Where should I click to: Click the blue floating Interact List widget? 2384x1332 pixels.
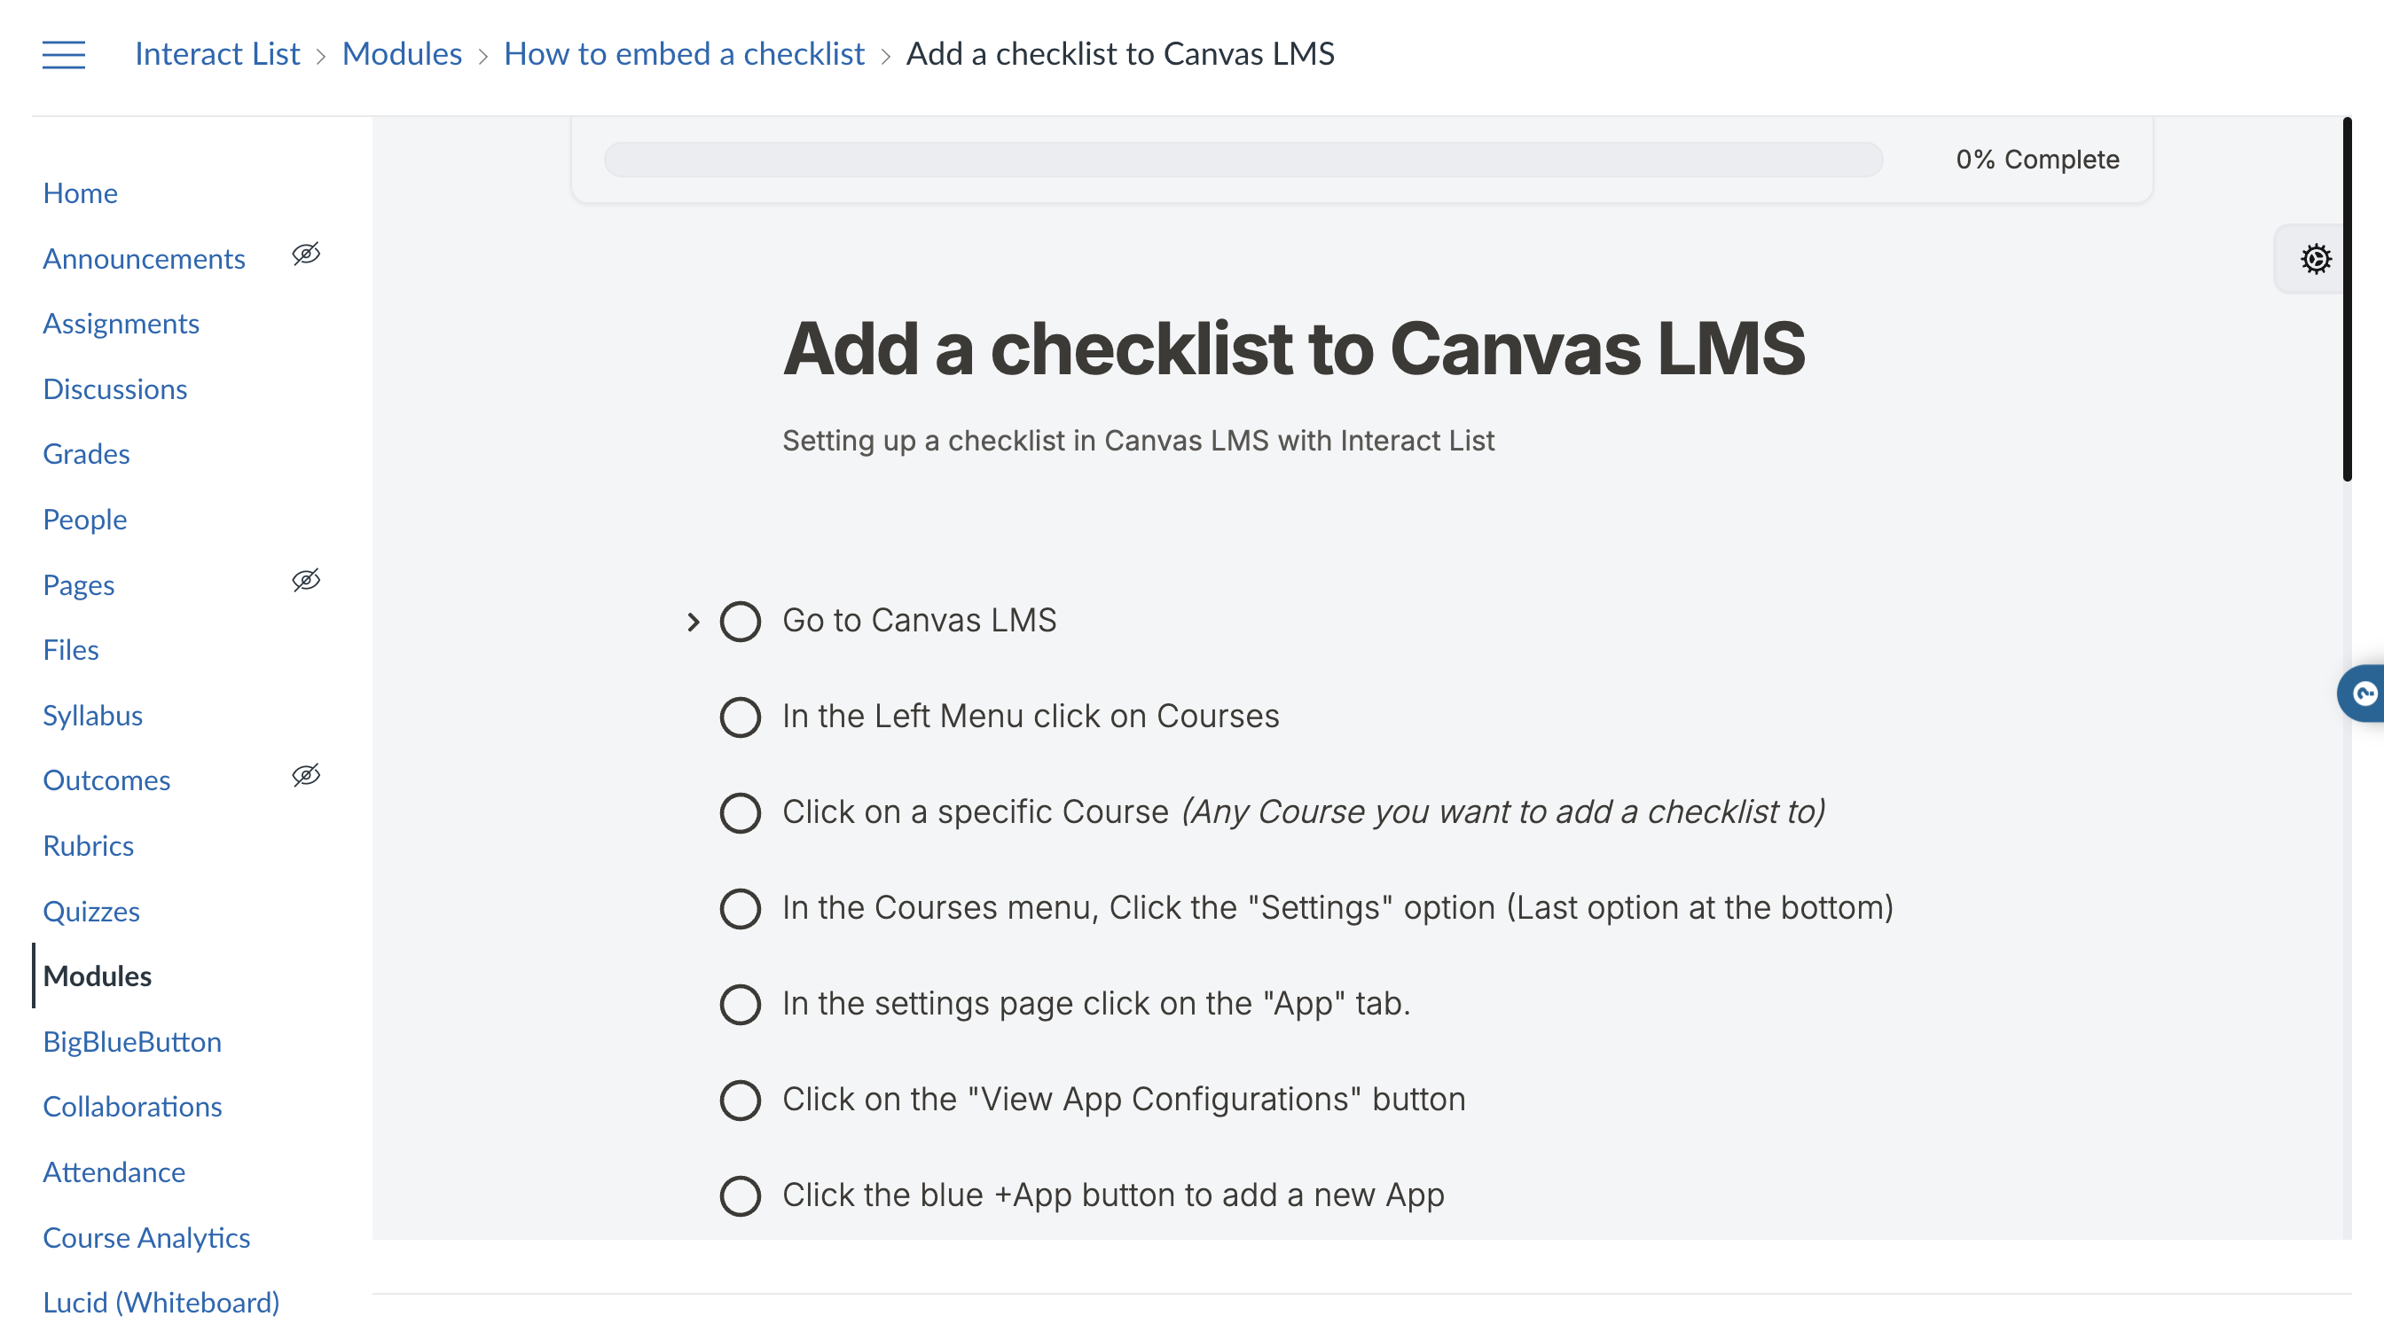[x=2365, y=693]
